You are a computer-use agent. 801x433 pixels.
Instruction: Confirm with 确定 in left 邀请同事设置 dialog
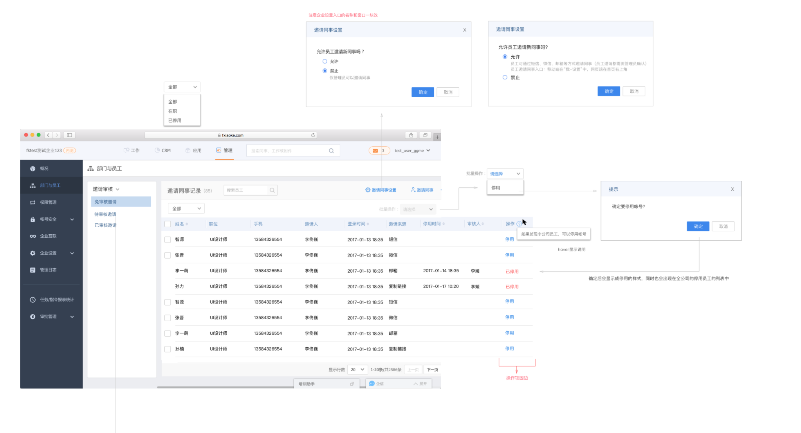(x=423, y=92)
